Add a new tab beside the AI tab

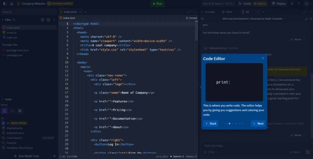point(263,12)
